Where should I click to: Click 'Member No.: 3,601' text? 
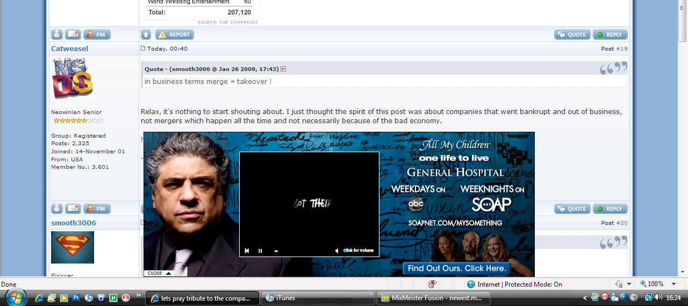pyautogui.click(x=80, y=167)
